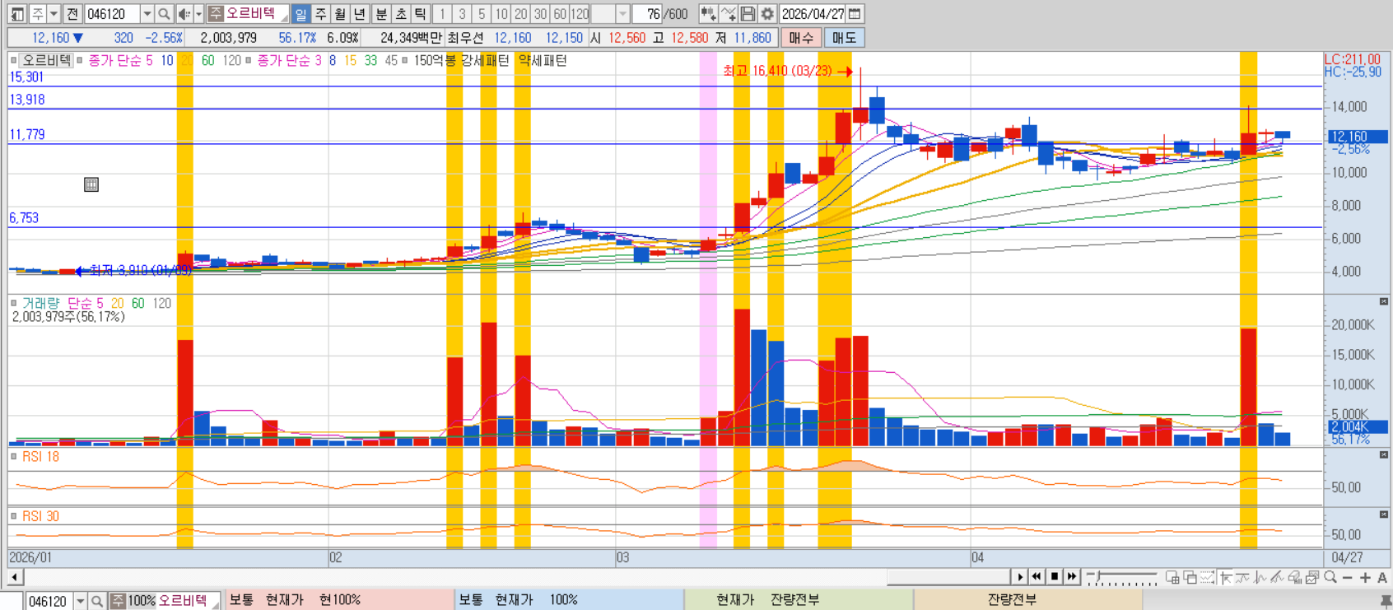
Task: Click the pin icon at the bottom right corner
Action: (x=1386, y=601)
